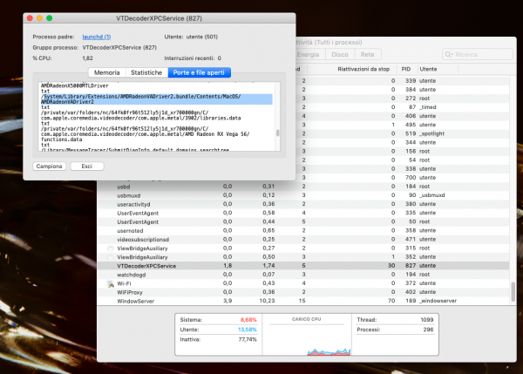Open the launchd (1) parent process link
The width and height of the screenshot is (523, 374).
point(95,37)
